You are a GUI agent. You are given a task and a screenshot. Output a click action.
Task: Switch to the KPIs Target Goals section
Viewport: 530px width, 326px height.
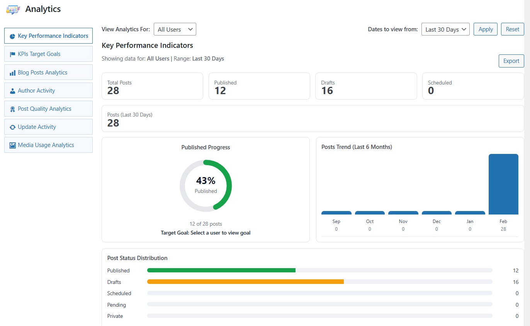click(48, 54)
